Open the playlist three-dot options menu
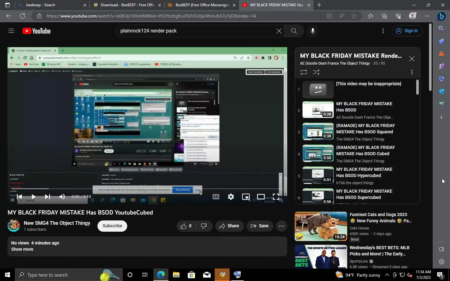 [x=412, y=72]
